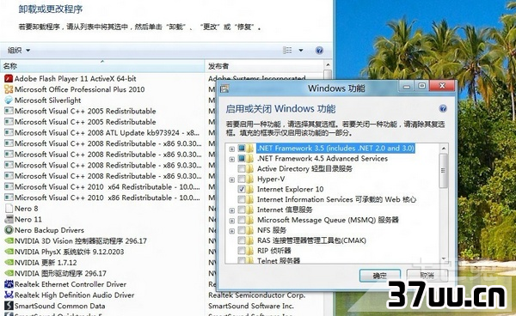
Task: Sort programs by the 名称 column header
Action: [102, 66]
